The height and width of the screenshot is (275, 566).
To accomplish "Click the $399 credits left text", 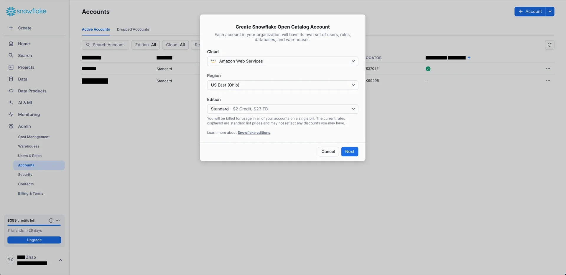I will click(x=22, y=221).
